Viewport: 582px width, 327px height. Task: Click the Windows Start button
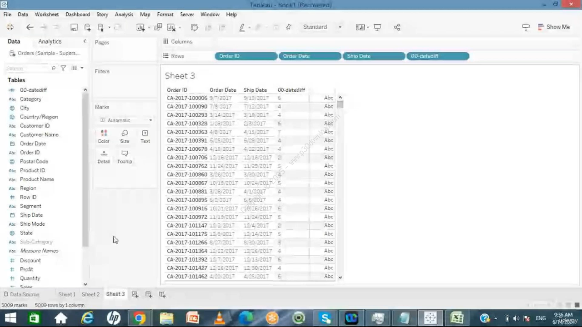coord(10,318)
